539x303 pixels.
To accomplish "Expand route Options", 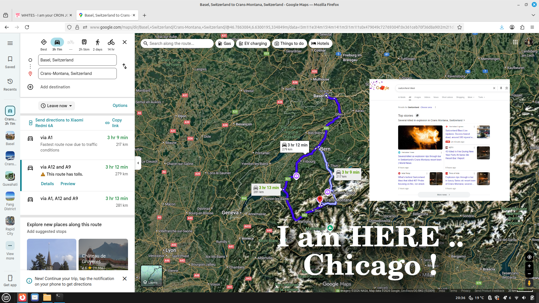I will click(x=120, y=105).
